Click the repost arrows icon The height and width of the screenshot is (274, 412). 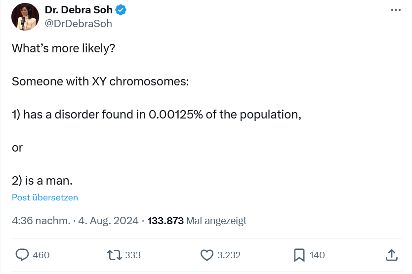tap(115, 255)
